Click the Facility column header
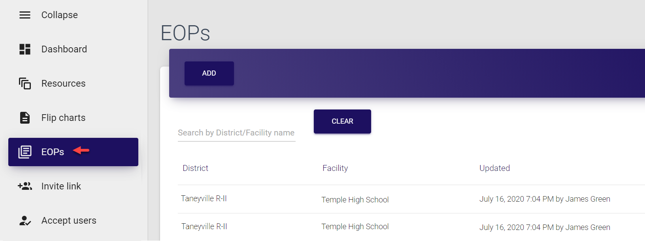645x241 pixels. tap(335, 168)
